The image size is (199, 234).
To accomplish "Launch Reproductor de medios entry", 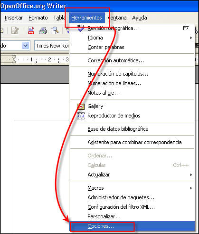I will pos(132,116).
